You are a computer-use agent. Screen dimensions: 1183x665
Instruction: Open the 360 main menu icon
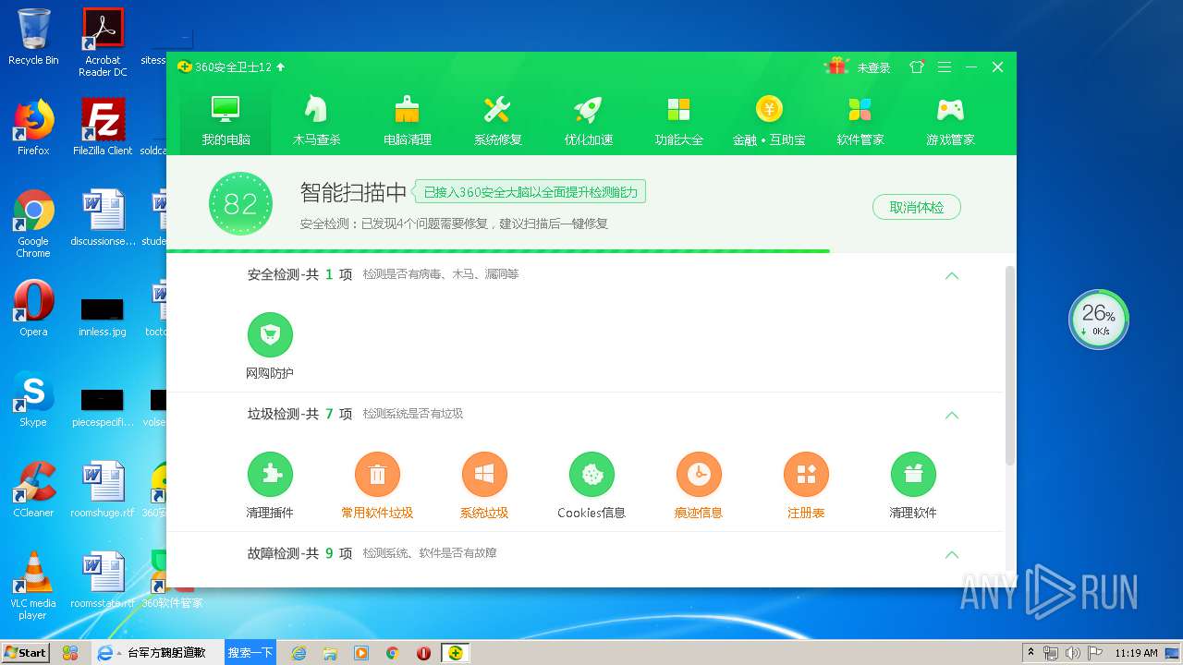[x=944, y=66]
